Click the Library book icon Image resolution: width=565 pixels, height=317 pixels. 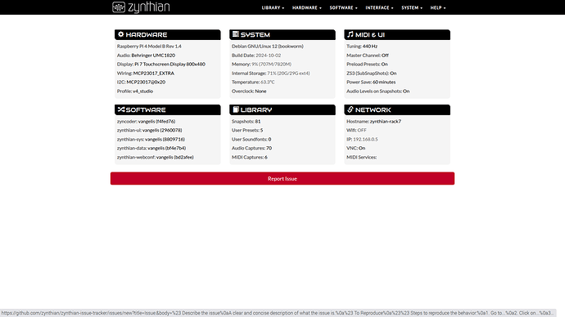point(236,109)
